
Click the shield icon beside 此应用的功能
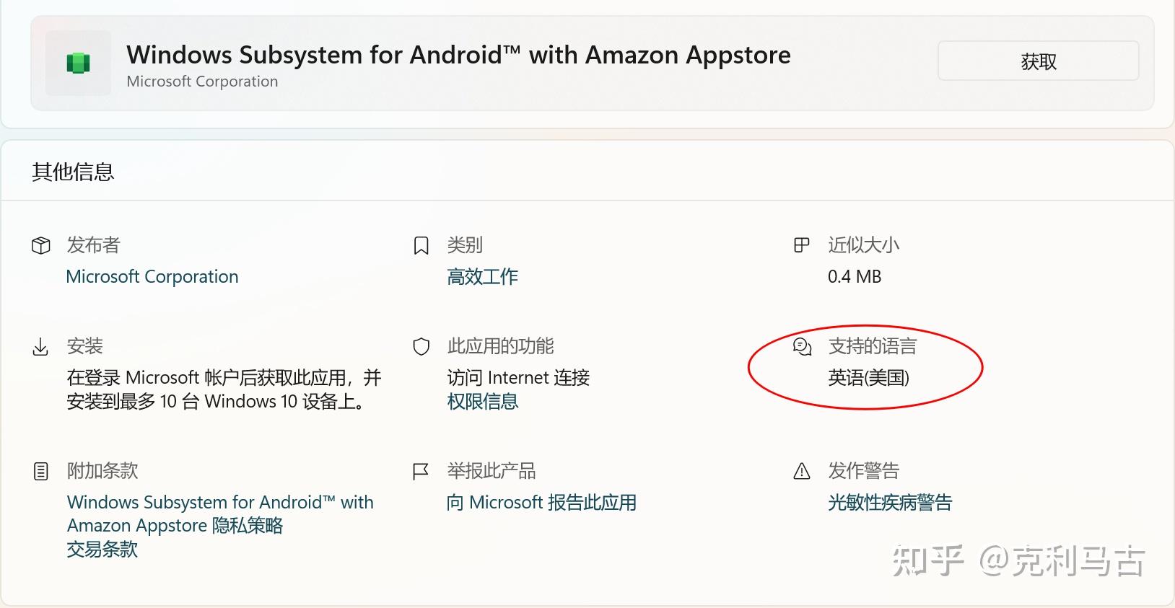[421, 347]
